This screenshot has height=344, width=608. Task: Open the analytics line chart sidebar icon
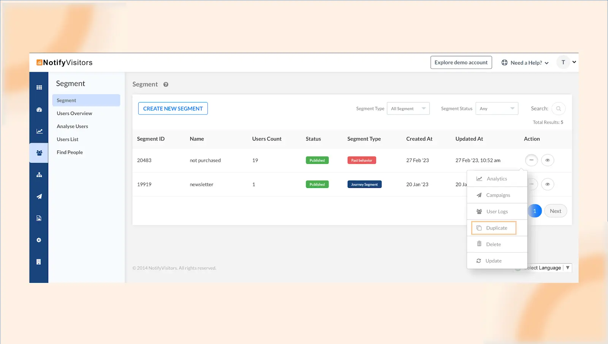coord(39,131)
